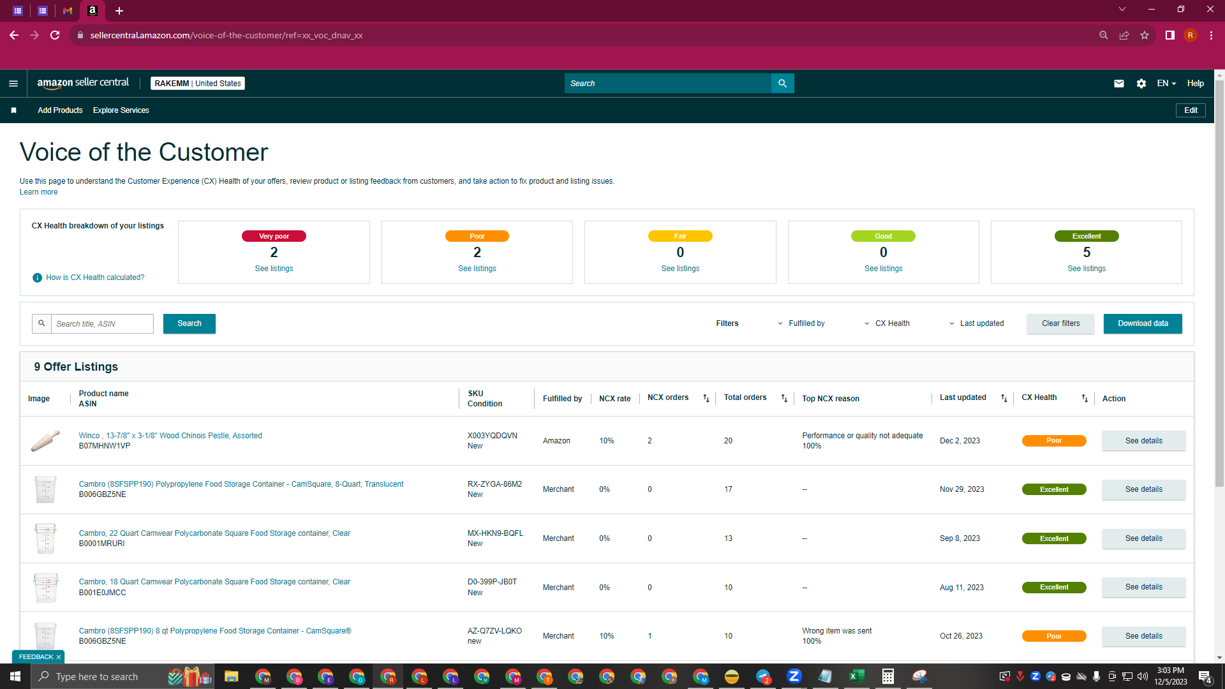This screenshot has height=689, width=1225.
Task: Click the magnifier search button in header
Action: coord(782,84)
